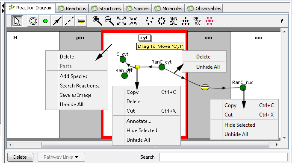Apply the ANNEAL layout
Viewport: 292px width, 163px height.
173,21
